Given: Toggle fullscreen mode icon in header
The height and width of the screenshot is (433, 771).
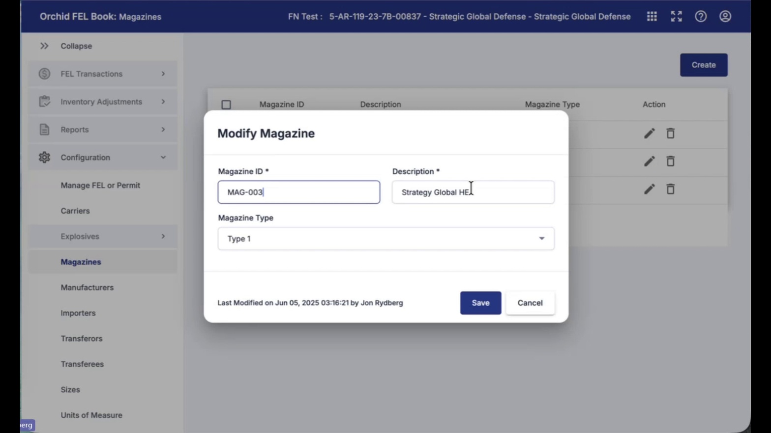Looking at the screenshot, I should (676, 16).
